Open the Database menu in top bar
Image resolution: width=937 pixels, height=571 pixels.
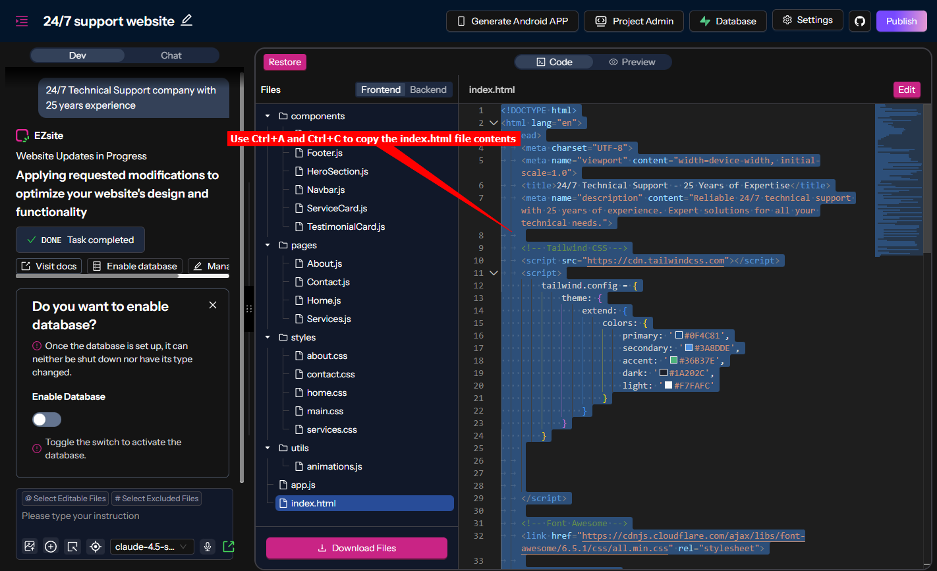coord(727,21)
